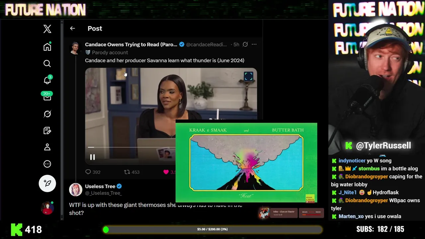425x239 pixels.
Task: Click J_Nite1 chat username
Action: pos(347,193)
